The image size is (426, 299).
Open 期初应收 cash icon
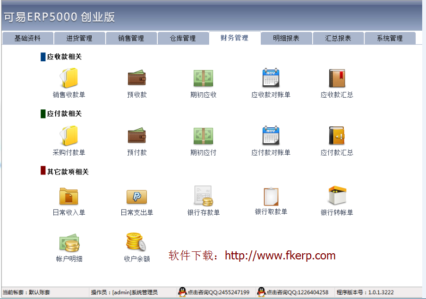point(203,78)
